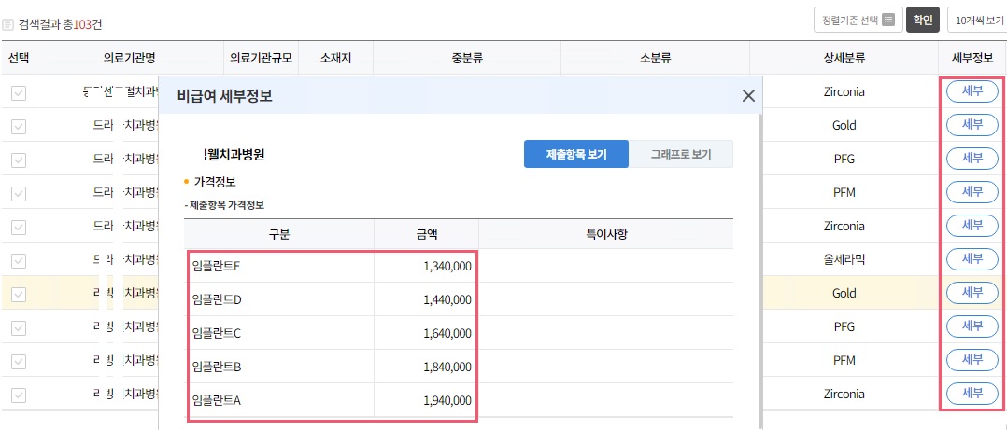
Task: Switch to the 제출항목 보기 tab
Action: (576, 155)
